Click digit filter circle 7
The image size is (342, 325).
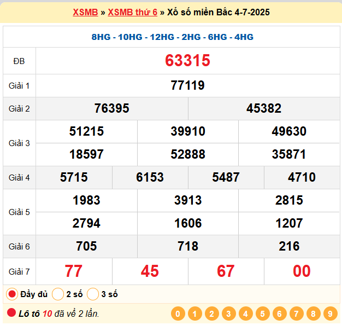click(x=296, y=314)
